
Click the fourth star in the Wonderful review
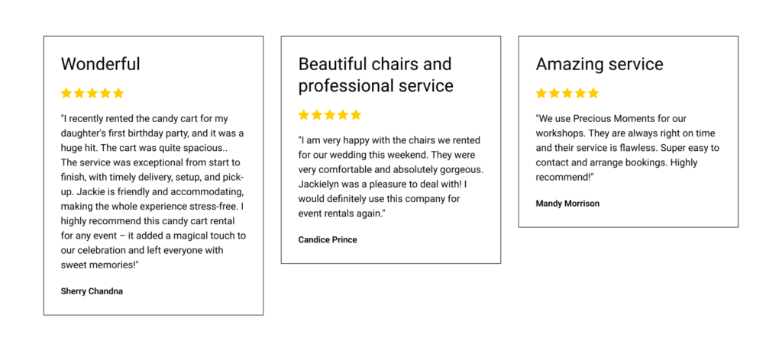click(x=105, y=93)
